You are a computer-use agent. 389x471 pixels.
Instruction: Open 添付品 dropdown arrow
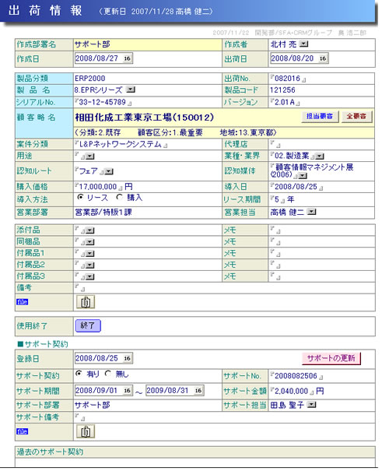(x=89, y=230)
